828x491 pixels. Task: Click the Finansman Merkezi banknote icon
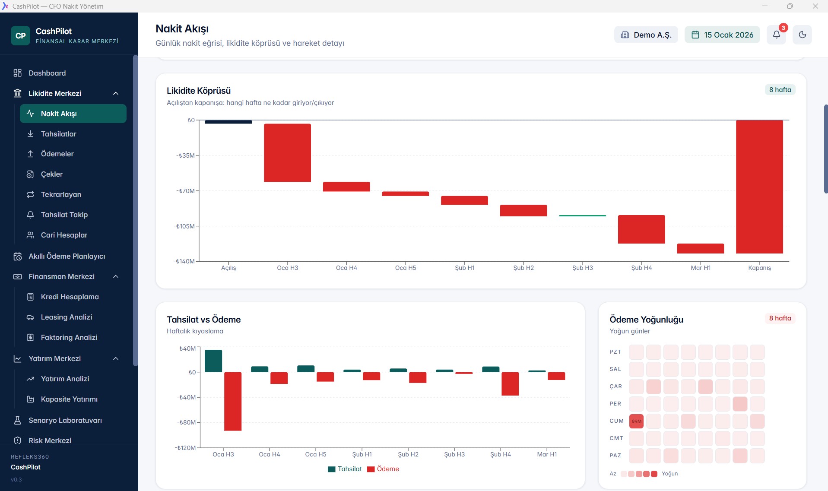[18, 276]
